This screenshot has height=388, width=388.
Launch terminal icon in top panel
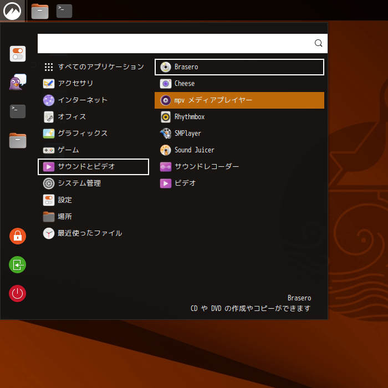64,11
